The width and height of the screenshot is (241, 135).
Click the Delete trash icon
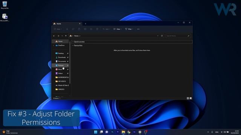(x=97, y=29)
